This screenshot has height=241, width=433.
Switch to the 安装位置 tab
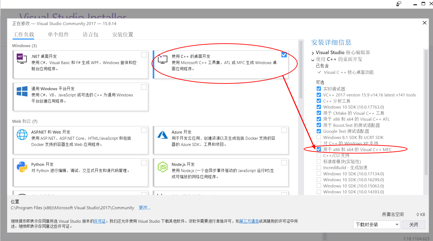123,34
